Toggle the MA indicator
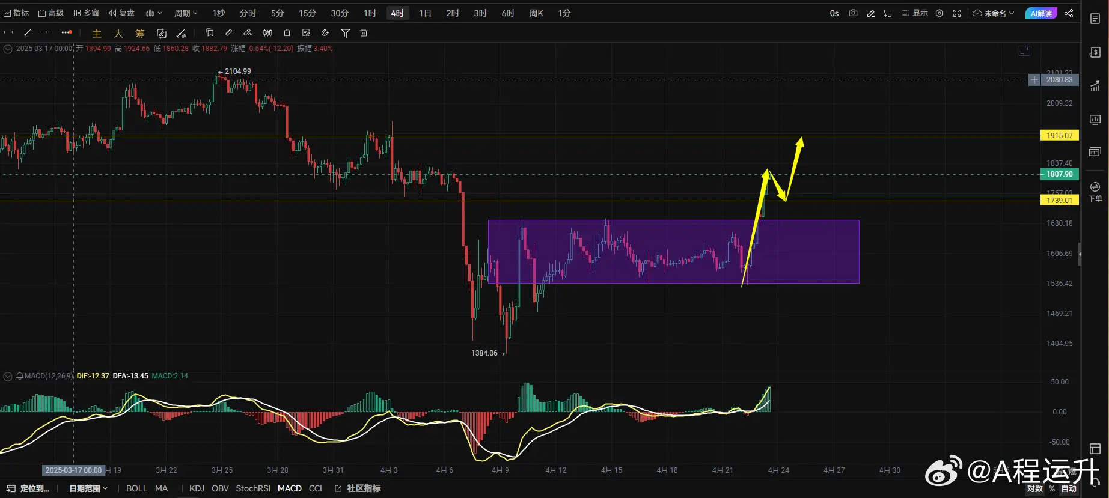Image resolution: width=1109 pixels, height=498 pixels. [161, 488]
